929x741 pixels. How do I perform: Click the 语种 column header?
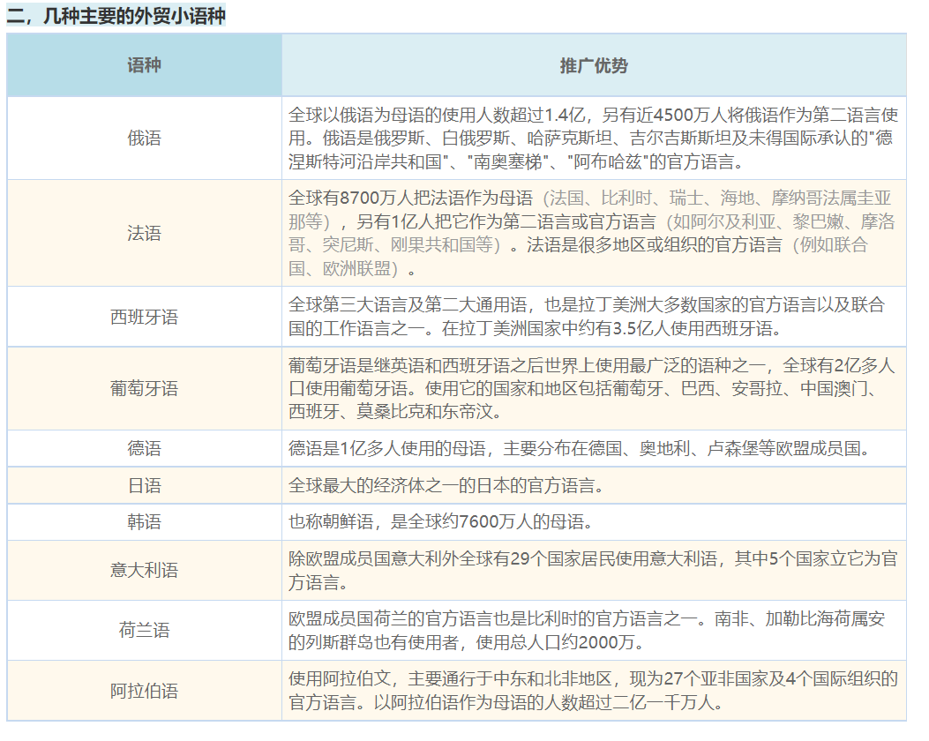(x=144, y=66)
